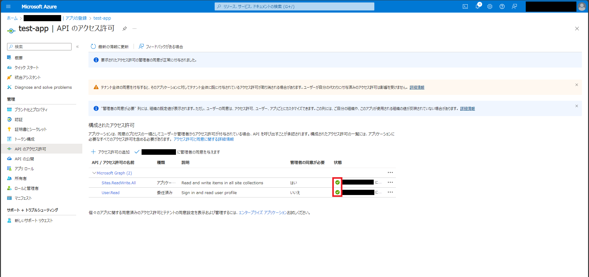
Task: Click the user account avatar
Action: click(582, 6)
